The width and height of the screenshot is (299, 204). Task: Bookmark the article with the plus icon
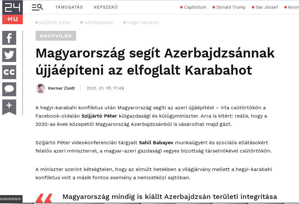point(9,107)
